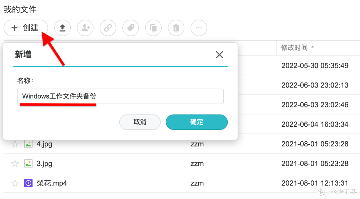This screenshot has width=360, height=199.
Task: Click the plus icon in 创建 button
Action: [x=15, y=28]
